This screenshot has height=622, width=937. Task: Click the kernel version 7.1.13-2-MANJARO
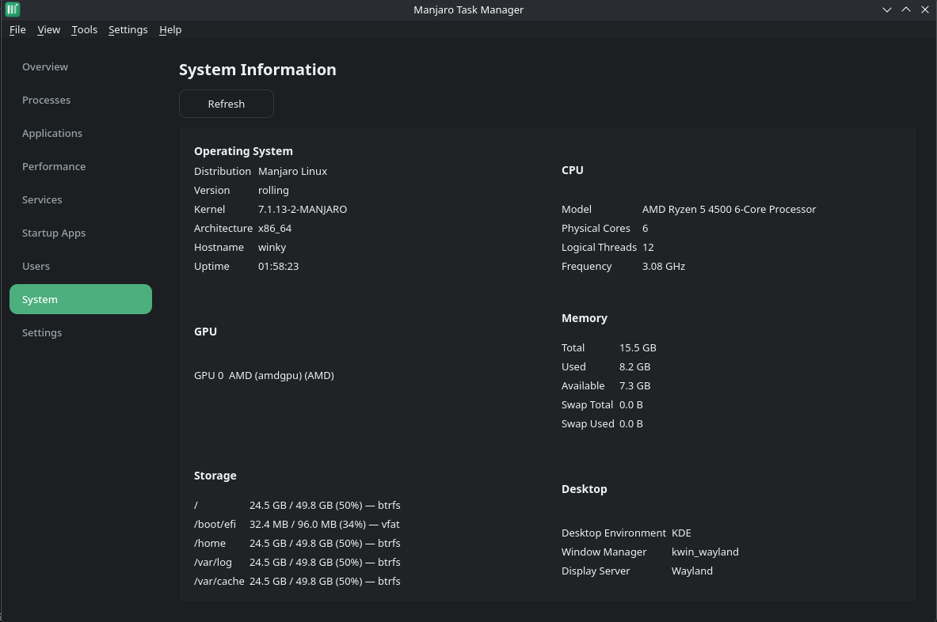[303, 210]
